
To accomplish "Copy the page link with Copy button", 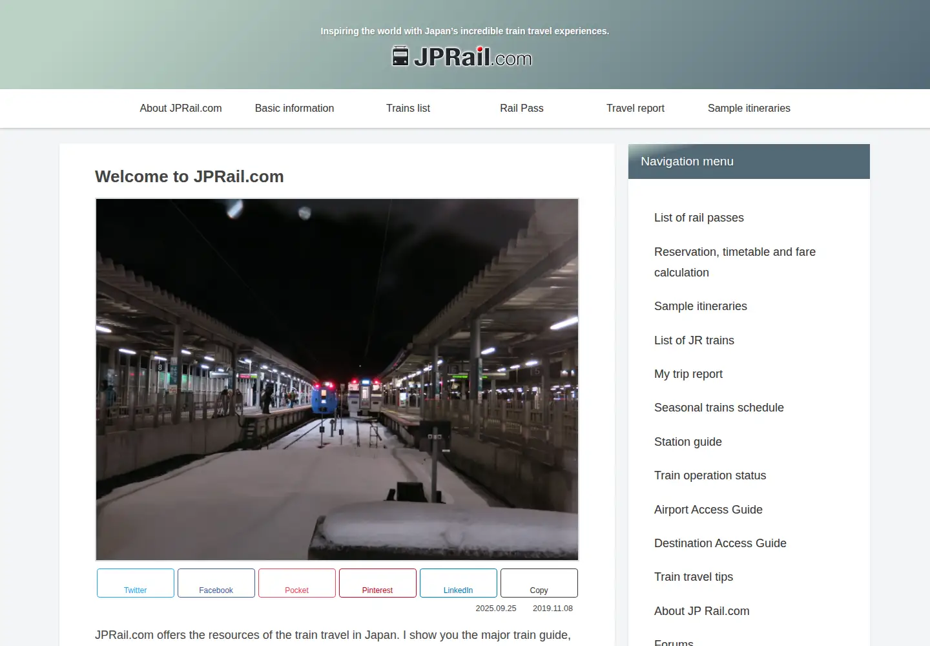I will point(539,583).
